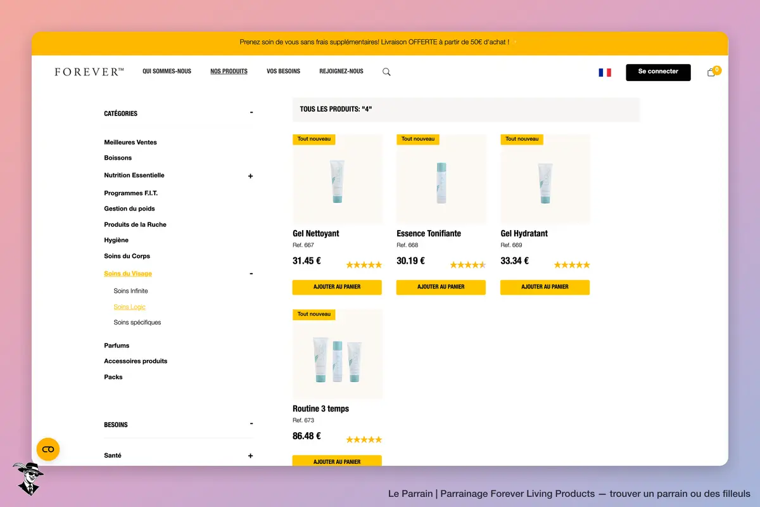
Task: Click the Essence Tonifiante product title
Action: 429,234
